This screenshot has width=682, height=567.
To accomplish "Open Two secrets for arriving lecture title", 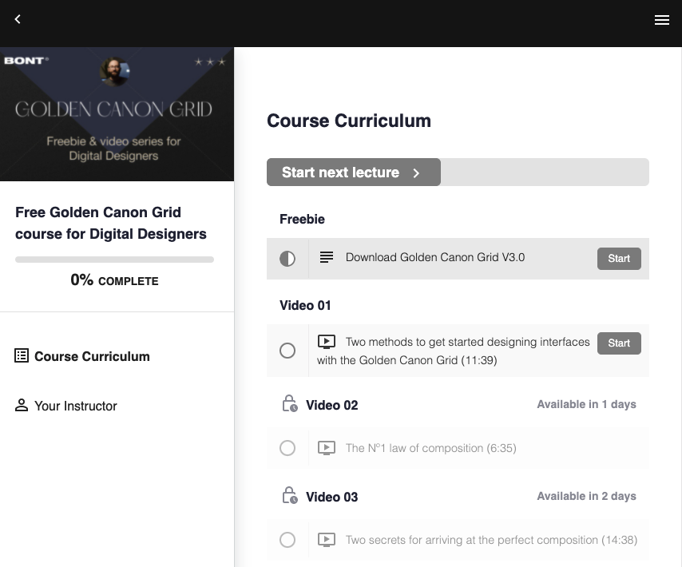I will pos(491,540).
